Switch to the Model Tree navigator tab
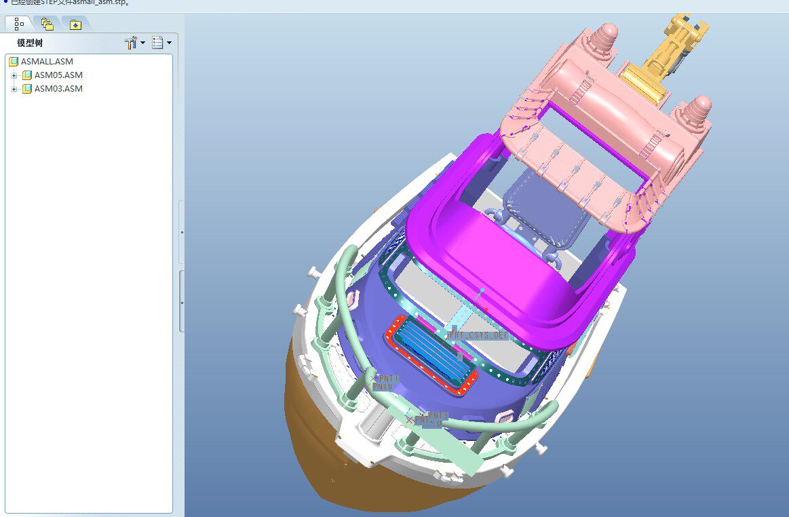This screenshot has height=517, width=789. coord(19,24)
